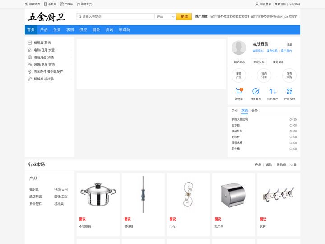Select 资讯 in the navigation bar

(x=109, y=30)
